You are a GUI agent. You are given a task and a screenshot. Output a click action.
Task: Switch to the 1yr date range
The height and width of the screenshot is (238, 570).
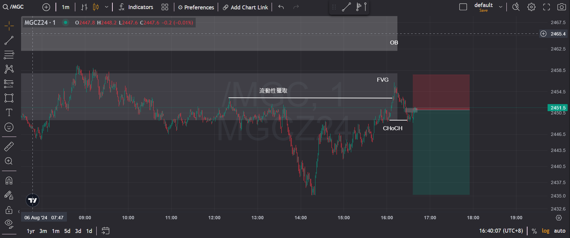coord(31,231)
